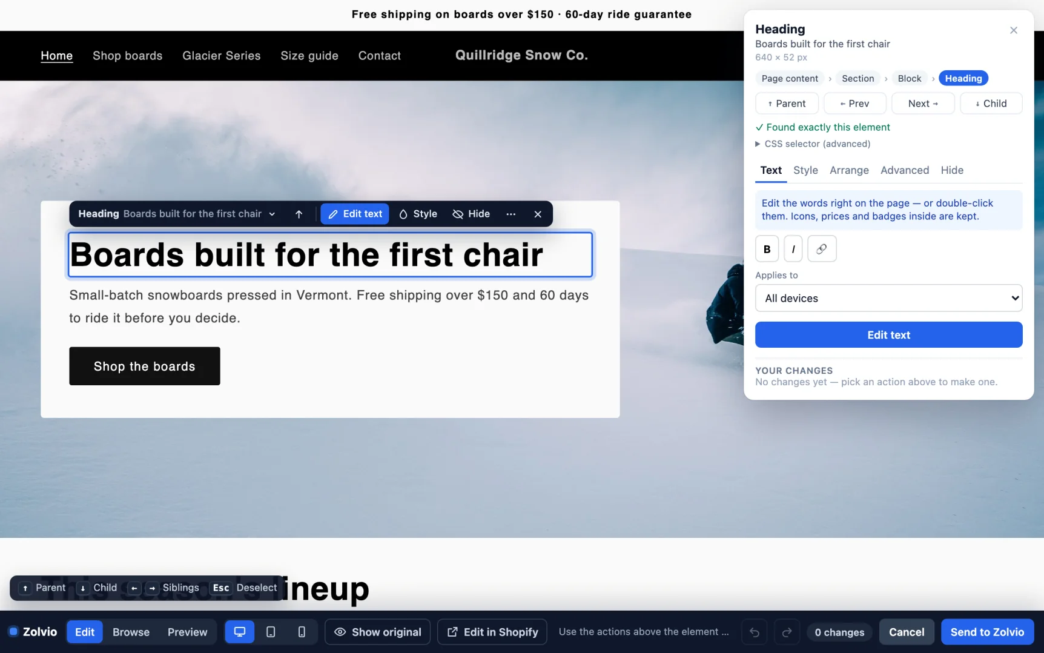Image resolution: width=1044 pixels, height=653 pixels.
Task: Apply bold formatting with the B button
Action: coord(767,249)
